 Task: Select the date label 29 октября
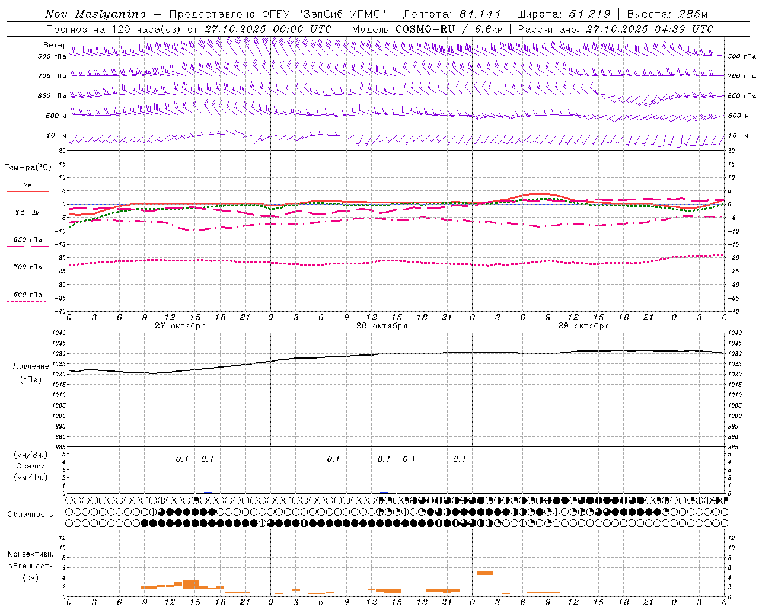(583, 326)
